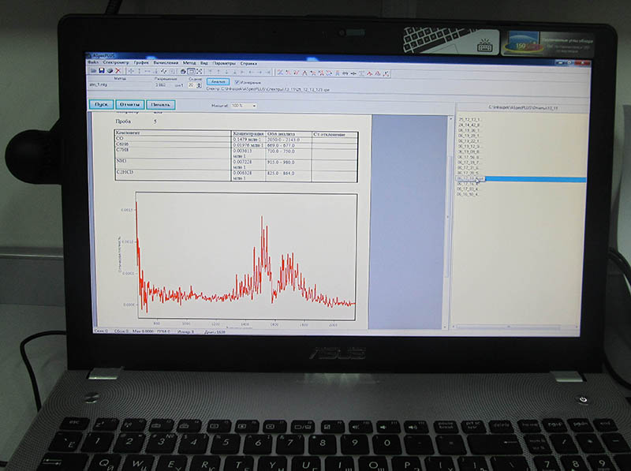Toggle the Измерение checkbox
The image size is (631, 471).
237,82
